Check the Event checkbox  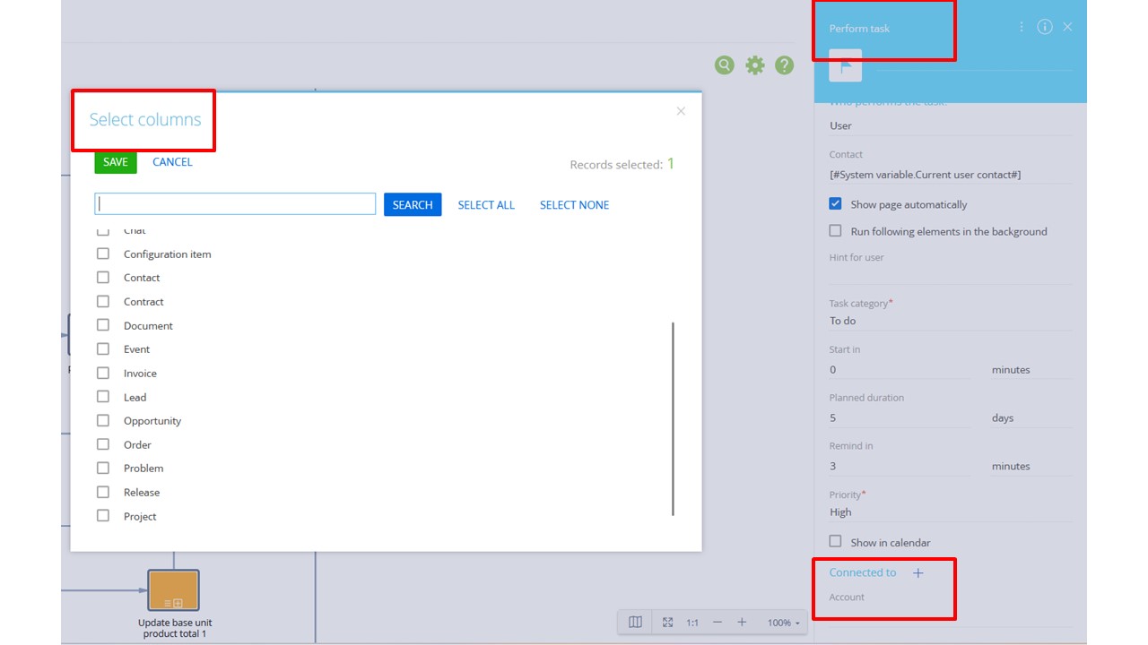(103, 348)
